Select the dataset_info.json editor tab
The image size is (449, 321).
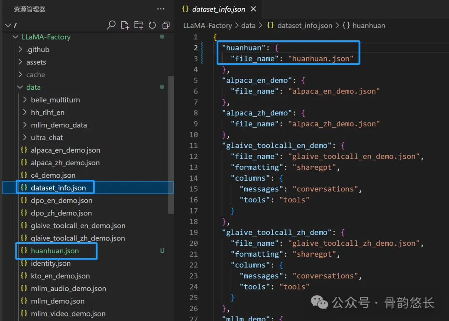click(219, 9)
